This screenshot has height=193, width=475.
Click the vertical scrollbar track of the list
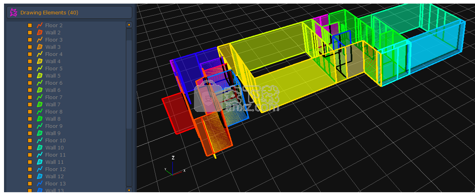(x=129, y=107)
